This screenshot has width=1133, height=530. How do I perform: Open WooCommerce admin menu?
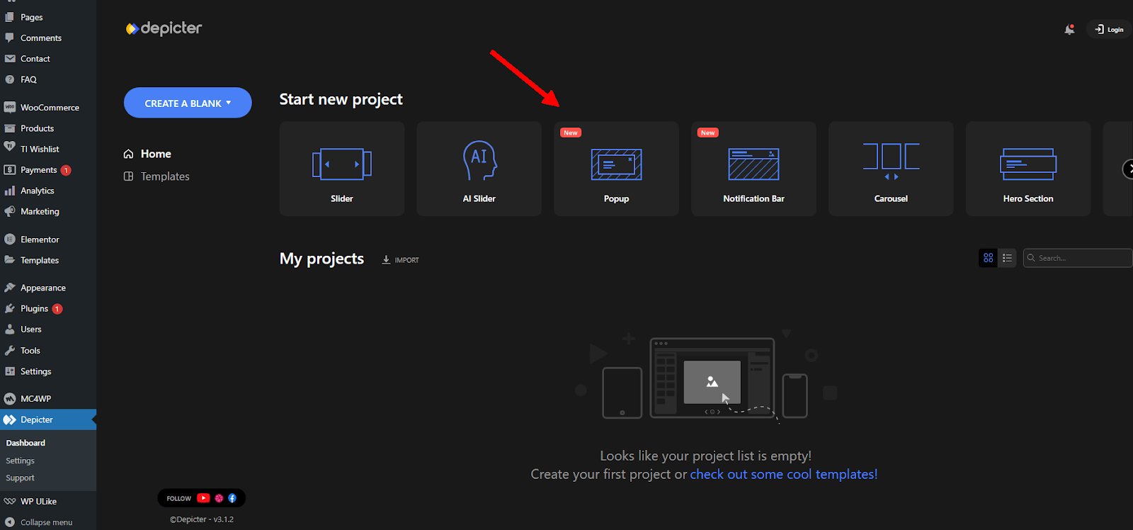coord(48,108)
